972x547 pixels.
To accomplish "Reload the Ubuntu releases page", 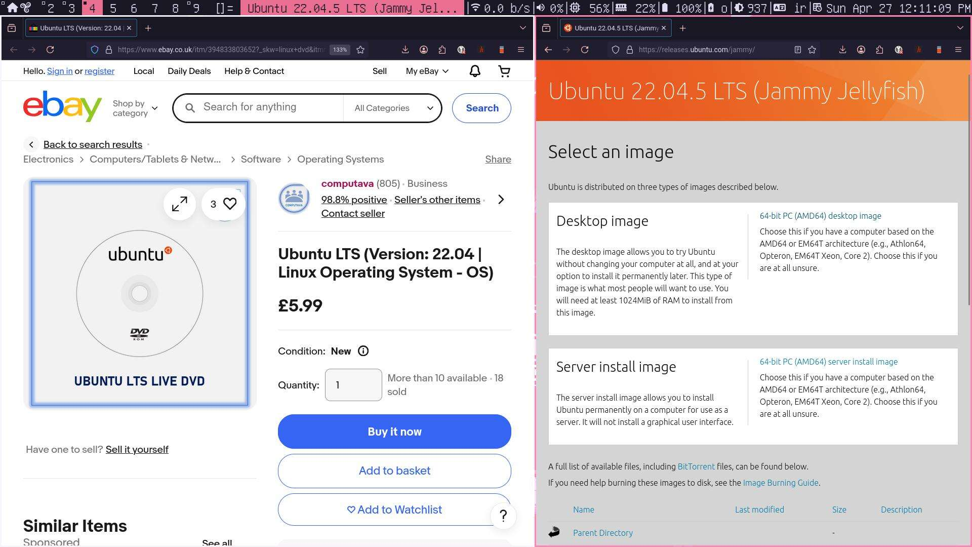I will (x=585, y=50).
